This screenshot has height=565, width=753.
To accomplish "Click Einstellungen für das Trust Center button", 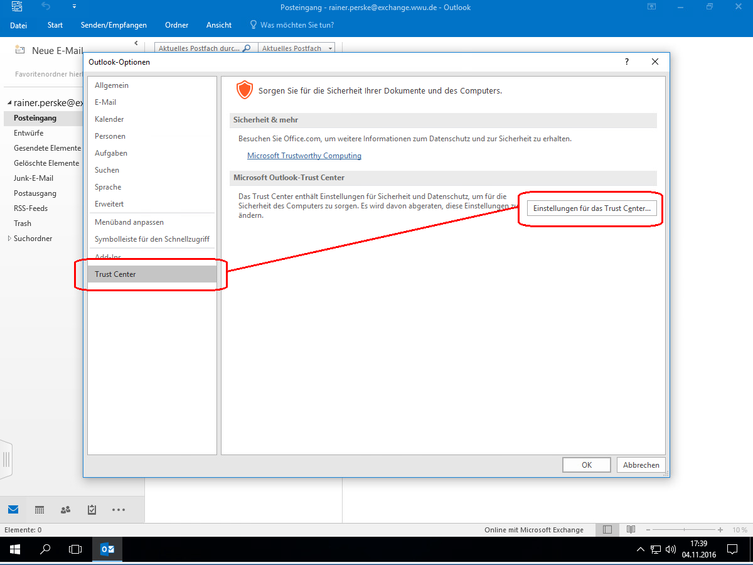I will point(591,208).
